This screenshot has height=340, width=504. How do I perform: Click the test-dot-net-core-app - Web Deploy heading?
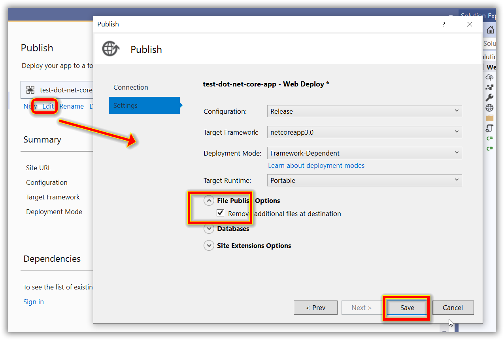266,84
